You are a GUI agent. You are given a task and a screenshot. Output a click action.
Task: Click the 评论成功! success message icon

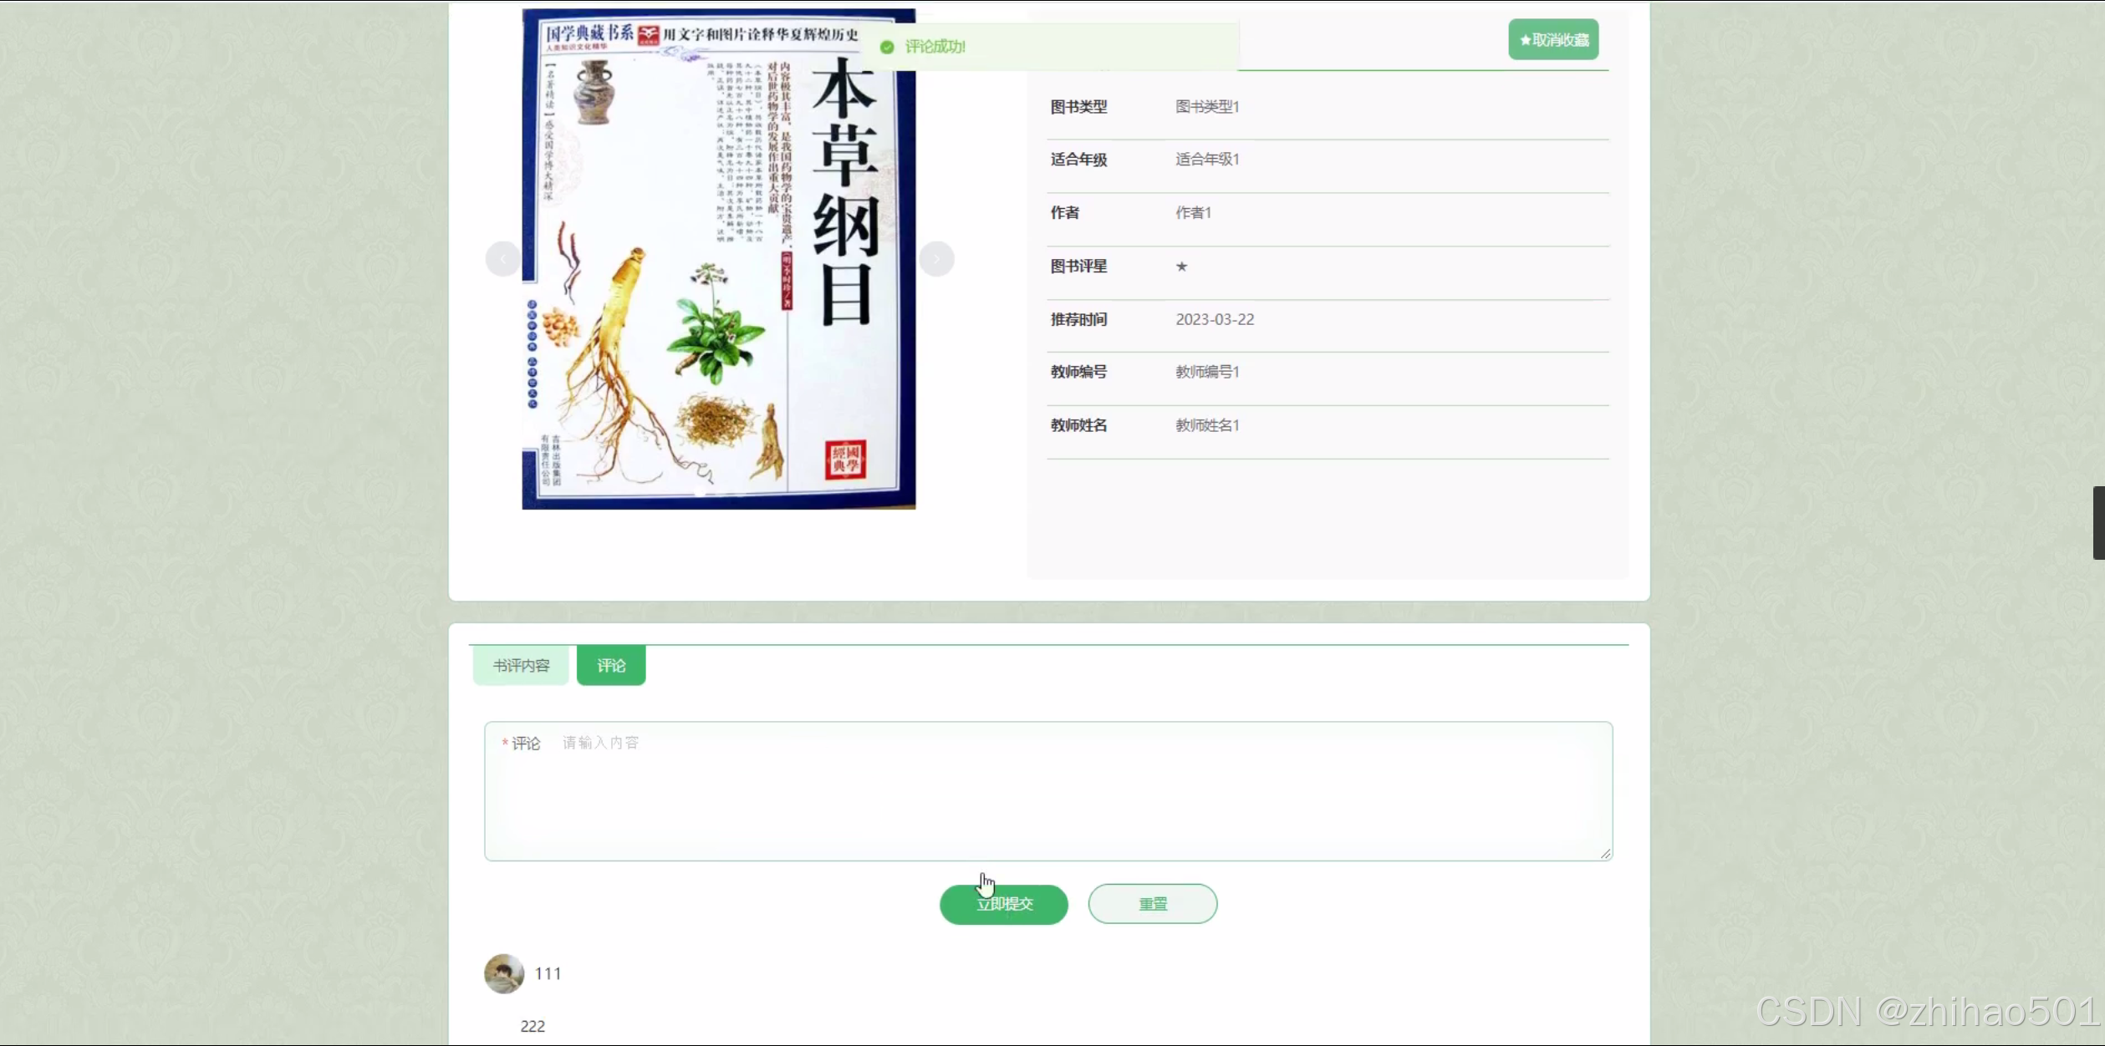(x=887, y=47)
